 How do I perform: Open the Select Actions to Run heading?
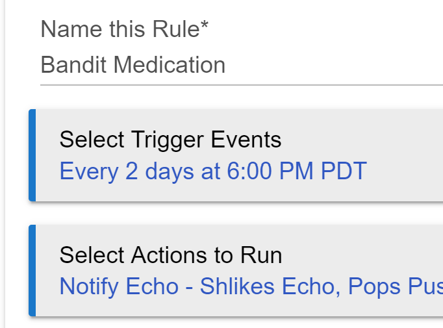[171, 255]
